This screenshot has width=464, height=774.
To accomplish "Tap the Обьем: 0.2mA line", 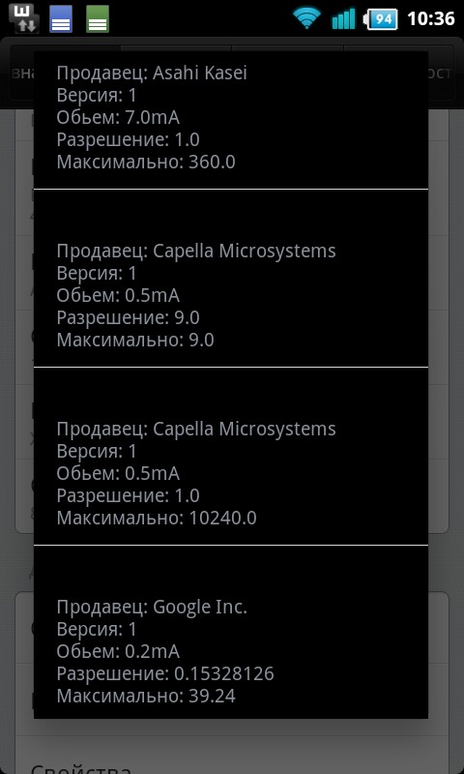I will coord(118,651).
